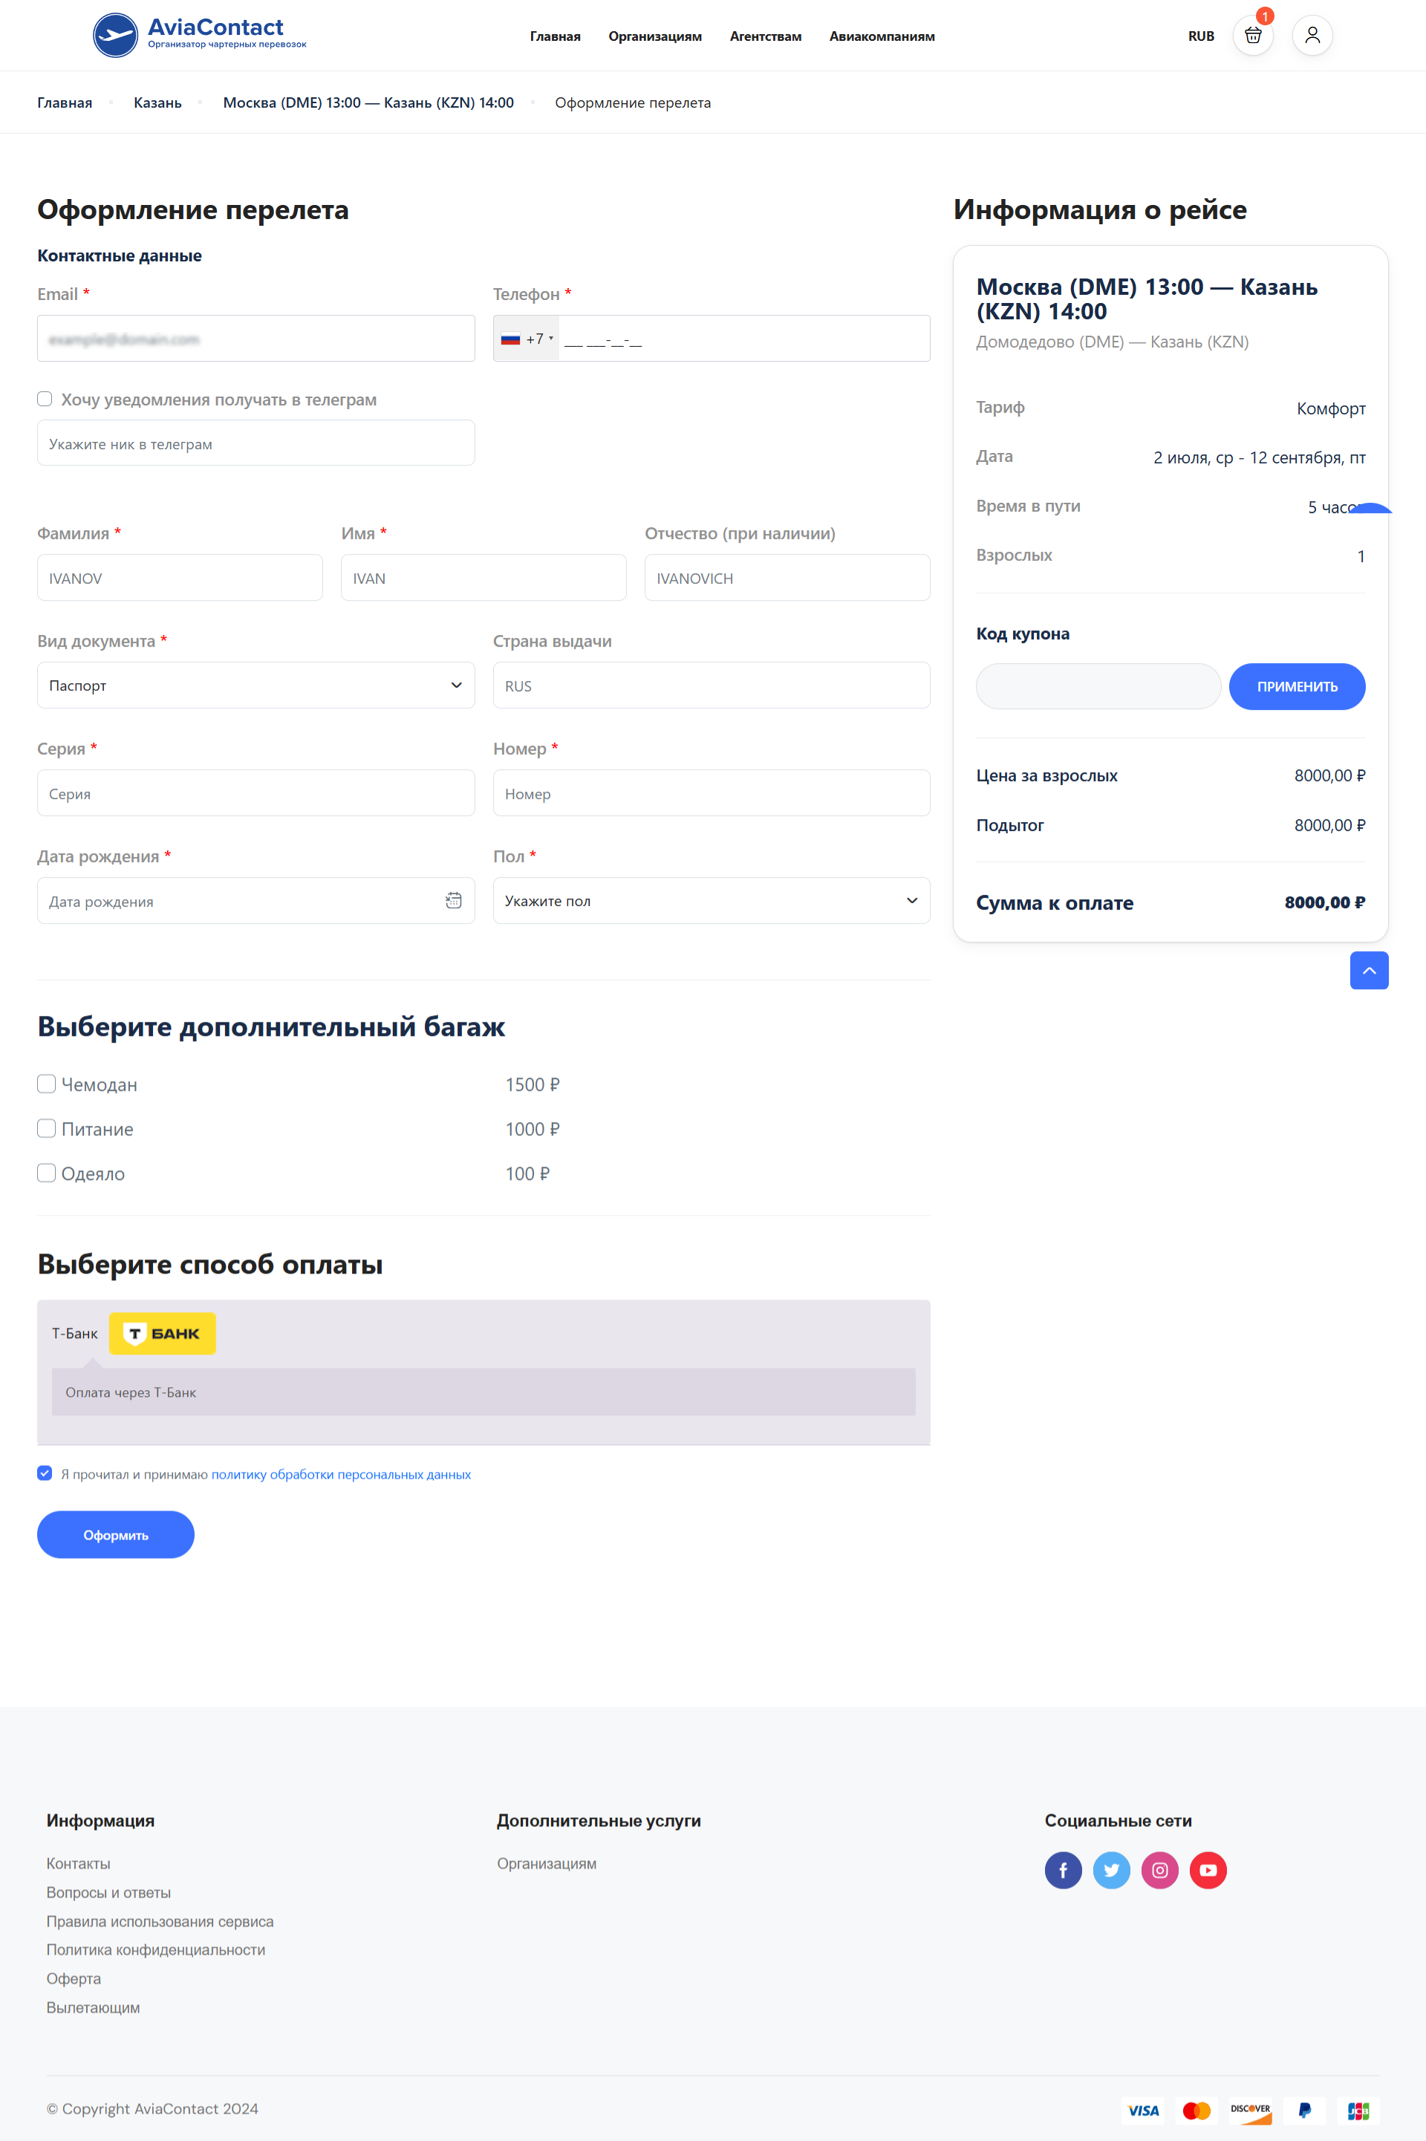Open the Вид документа dropdown
The image size is (1426, 2141).
(255, 685)
